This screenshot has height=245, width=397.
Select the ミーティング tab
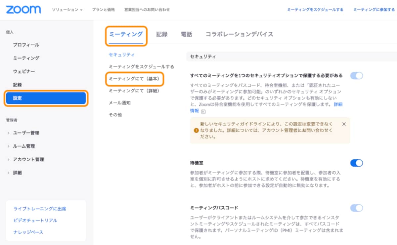[126, 34]
